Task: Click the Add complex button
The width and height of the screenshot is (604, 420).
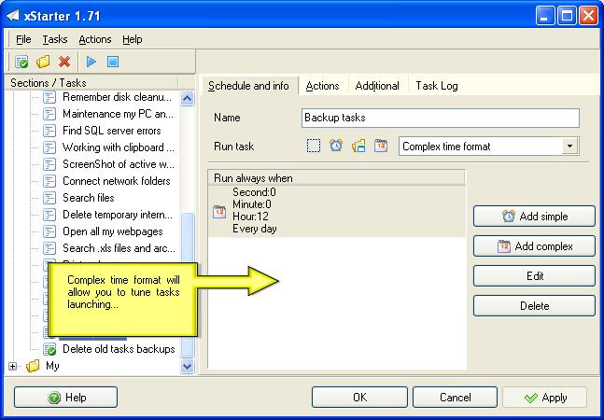Action: pyautogui.click(x=534, y=246)
